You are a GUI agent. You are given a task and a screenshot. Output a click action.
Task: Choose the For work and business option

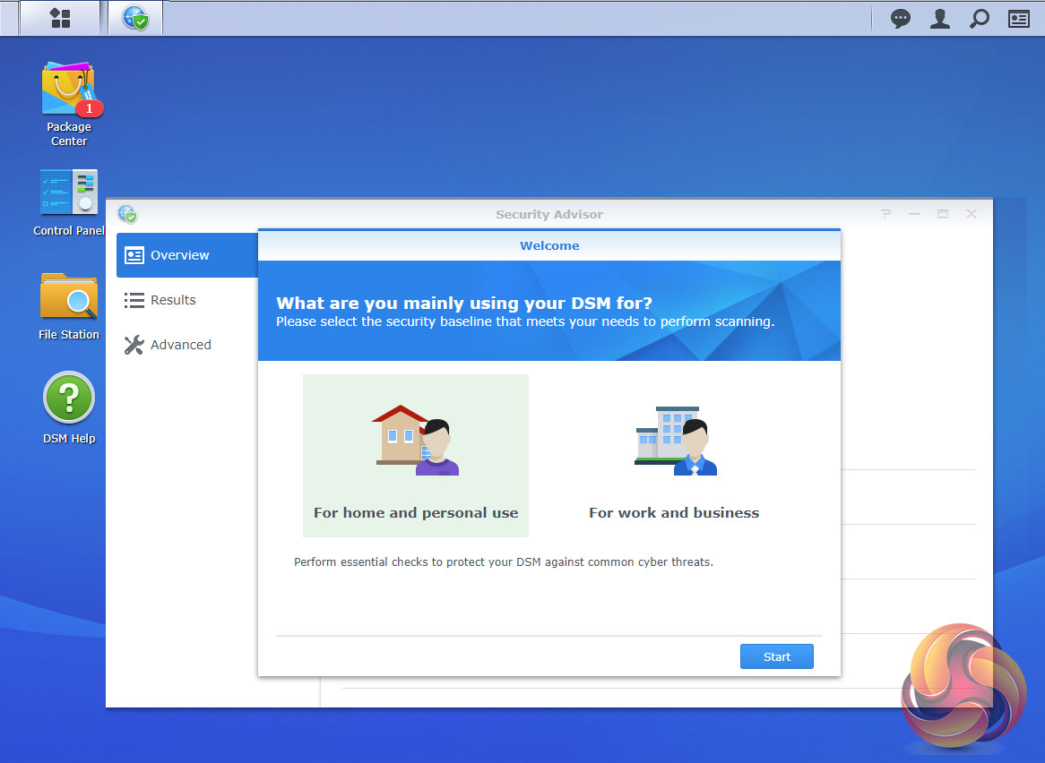(x=674, y=456)
